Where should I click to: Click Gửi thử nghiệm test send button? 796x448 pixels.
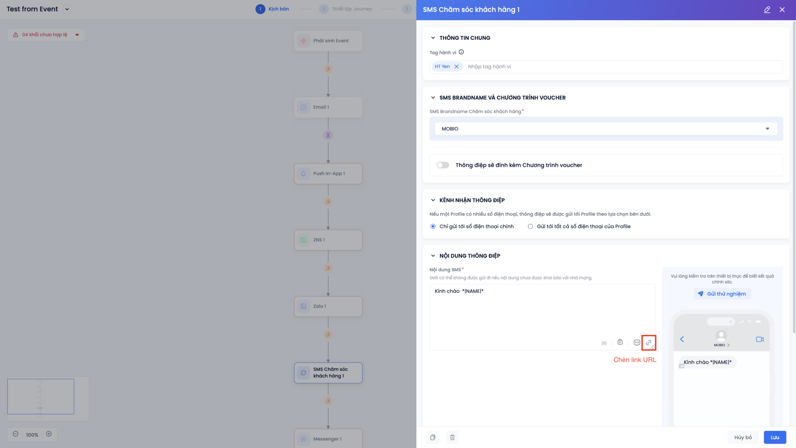tap(722, 294)
